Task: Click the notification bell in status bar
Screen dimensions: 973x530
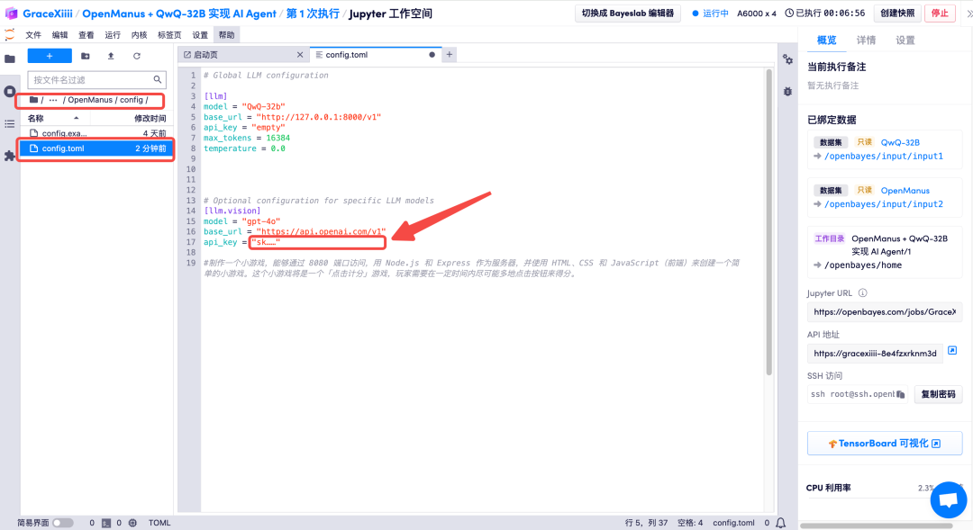Action: click(x=780, y=523)
